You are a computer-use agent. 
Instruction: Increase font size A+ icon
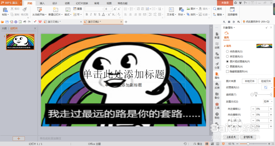pyautogui.click(x=115, y=9)
